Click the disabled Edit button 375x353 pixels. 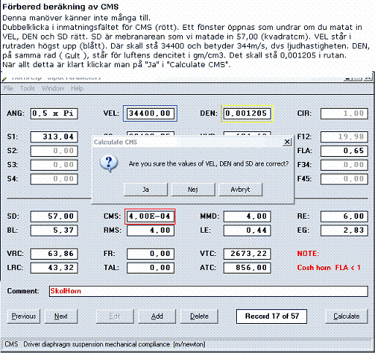115,317
